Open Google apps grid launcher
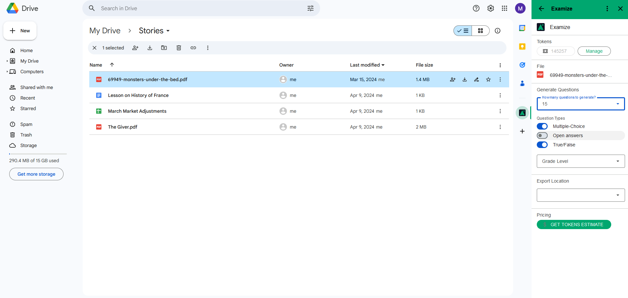Screen dimensions: 628x298 pyautogui.click(x=505, y=8)
